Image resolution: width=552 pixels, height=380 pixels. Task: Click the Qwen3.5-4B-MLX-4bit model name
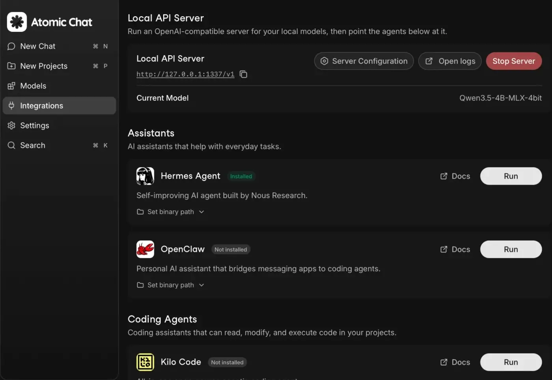[x=500, y=98]
